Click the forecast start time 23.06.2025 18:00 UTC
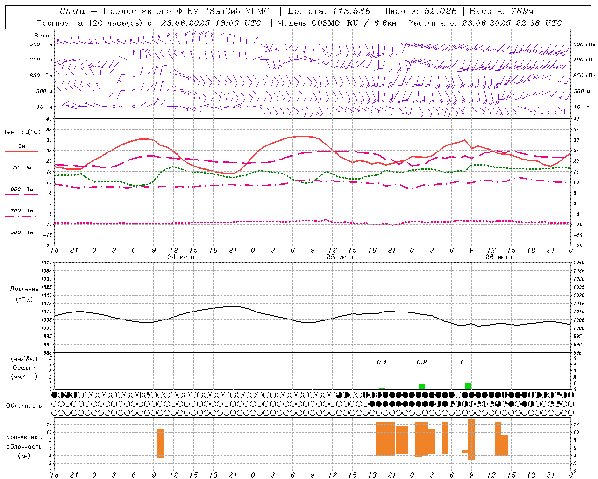This screenshot has height=479, width=598. coord(211,23)
